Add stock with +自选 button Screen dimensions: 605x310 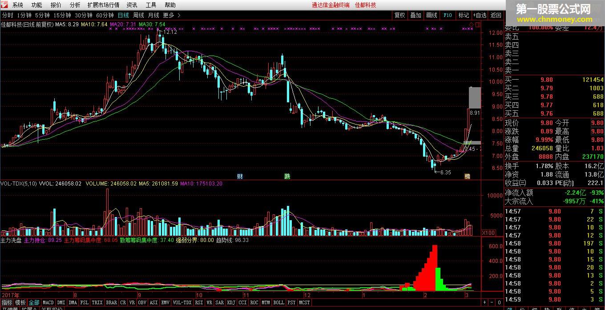pyautogui.click(x=480, y=15)
